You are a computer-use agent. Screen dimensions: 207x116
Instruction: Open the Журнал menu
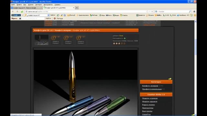click(31, 5)
